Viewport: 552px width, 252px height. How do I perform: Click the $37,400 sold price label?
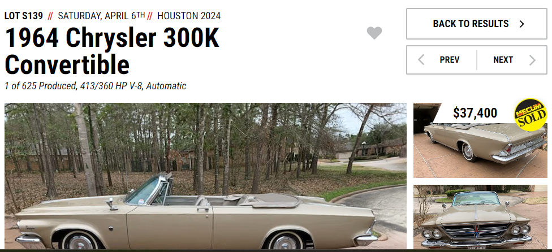coord(475,113)
